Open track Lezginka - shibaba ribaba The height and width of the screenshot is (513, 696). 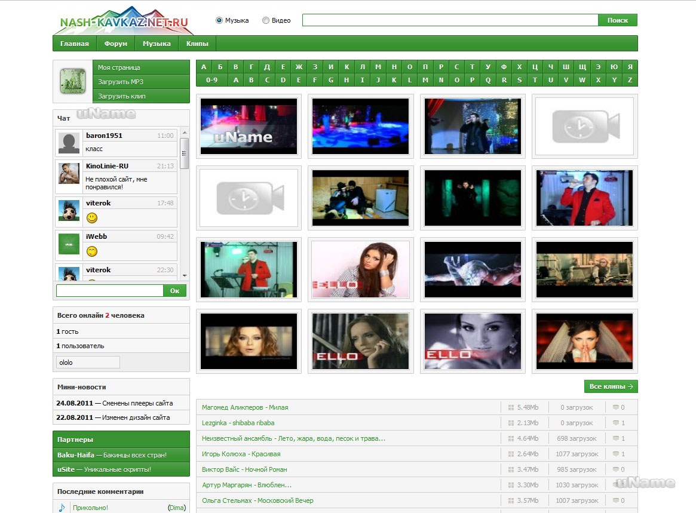click(238, 423)
